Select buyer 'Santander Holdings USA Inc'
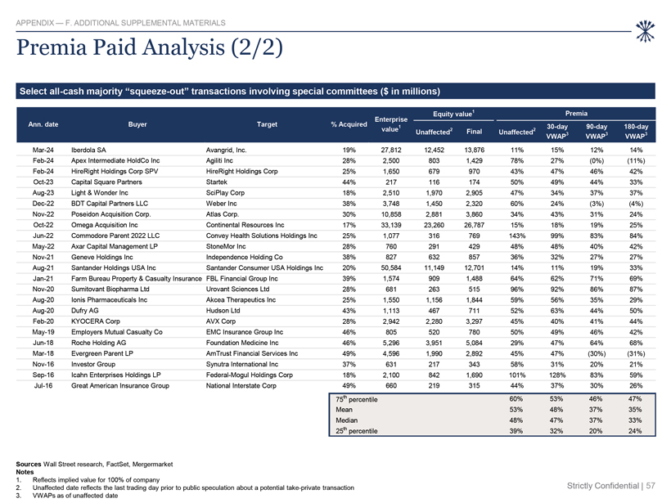 pyautogui.click(x=114, y=267)
